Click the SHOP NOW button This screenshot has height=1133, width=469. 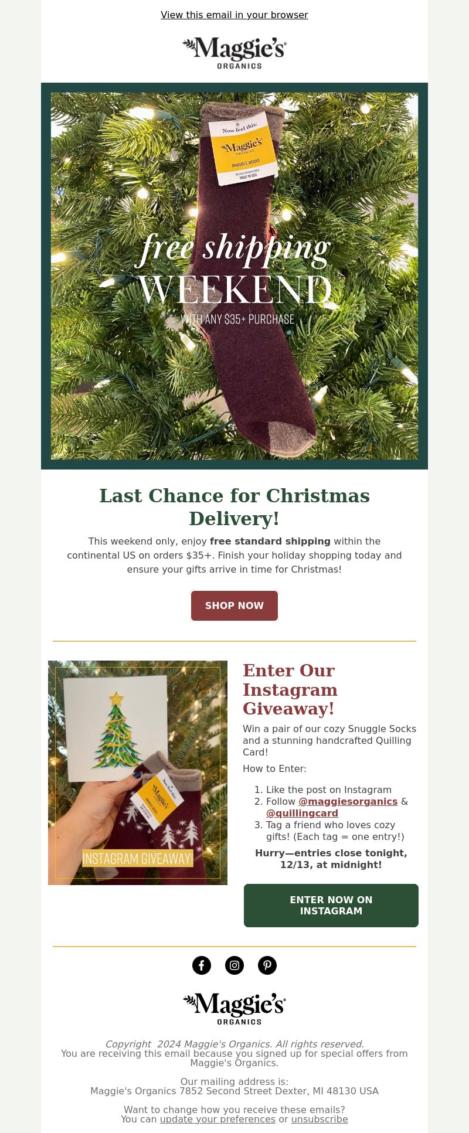(x=235, y=605)
